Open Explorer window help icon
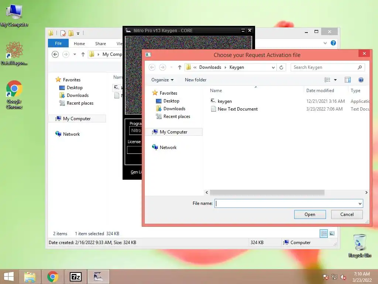This screenshot has width=378, height=284. (x=333, y=43)
